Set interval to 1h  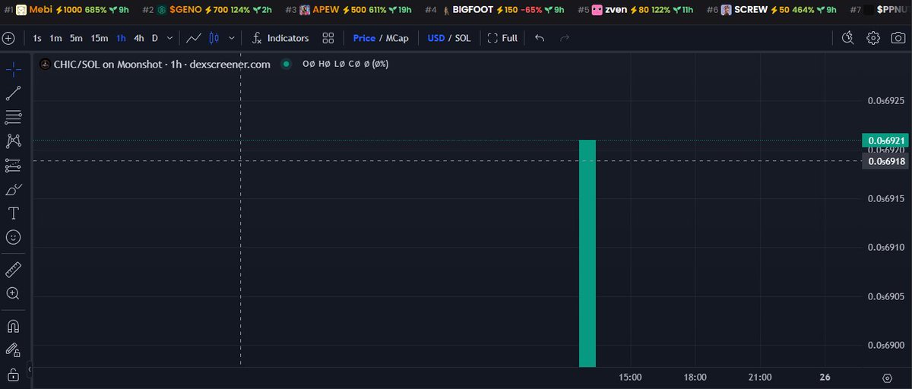click(122, 38)
